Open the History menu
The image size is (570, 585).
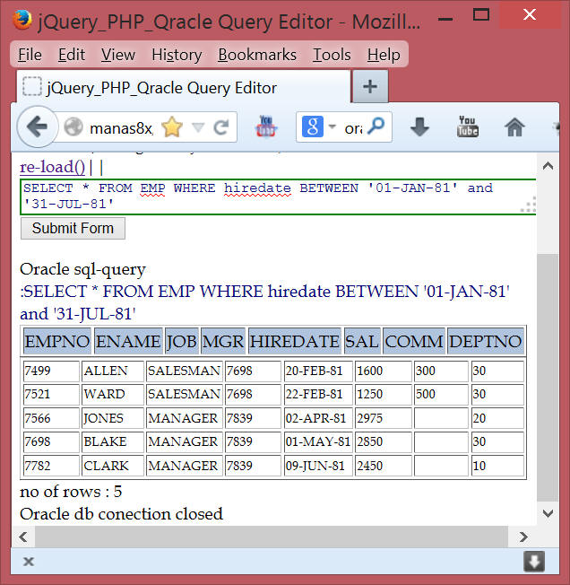177,55
